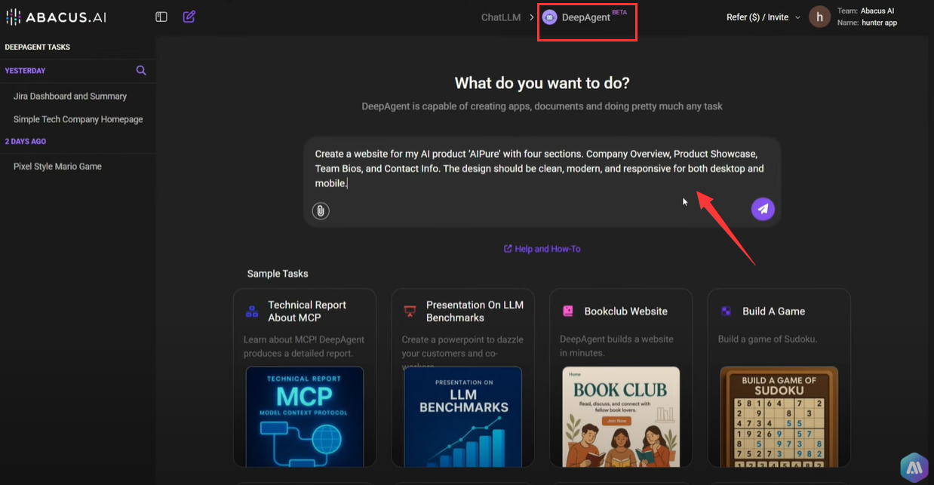Switch to ChatLLM
The width and height of the screenshot is (934, 485).
click(x=501, y=17)
